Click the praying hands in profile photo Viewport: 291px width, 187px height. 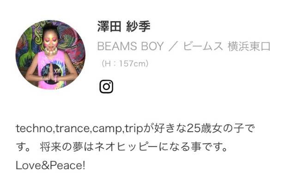51,73
